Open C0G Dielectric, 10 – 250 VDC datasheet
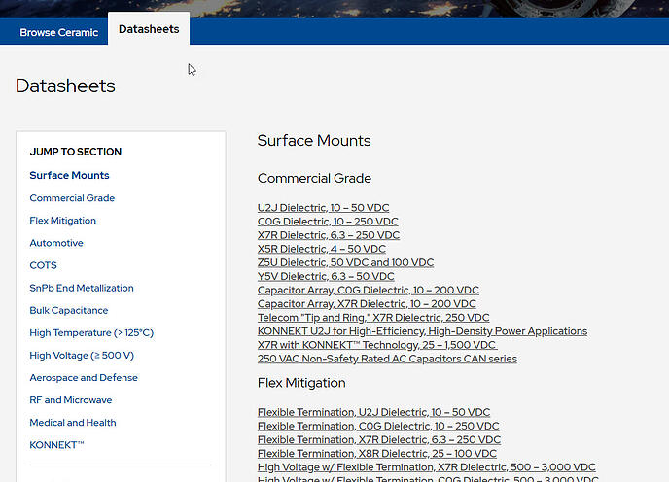Screen dimensions: 669x482 point(328,222)
